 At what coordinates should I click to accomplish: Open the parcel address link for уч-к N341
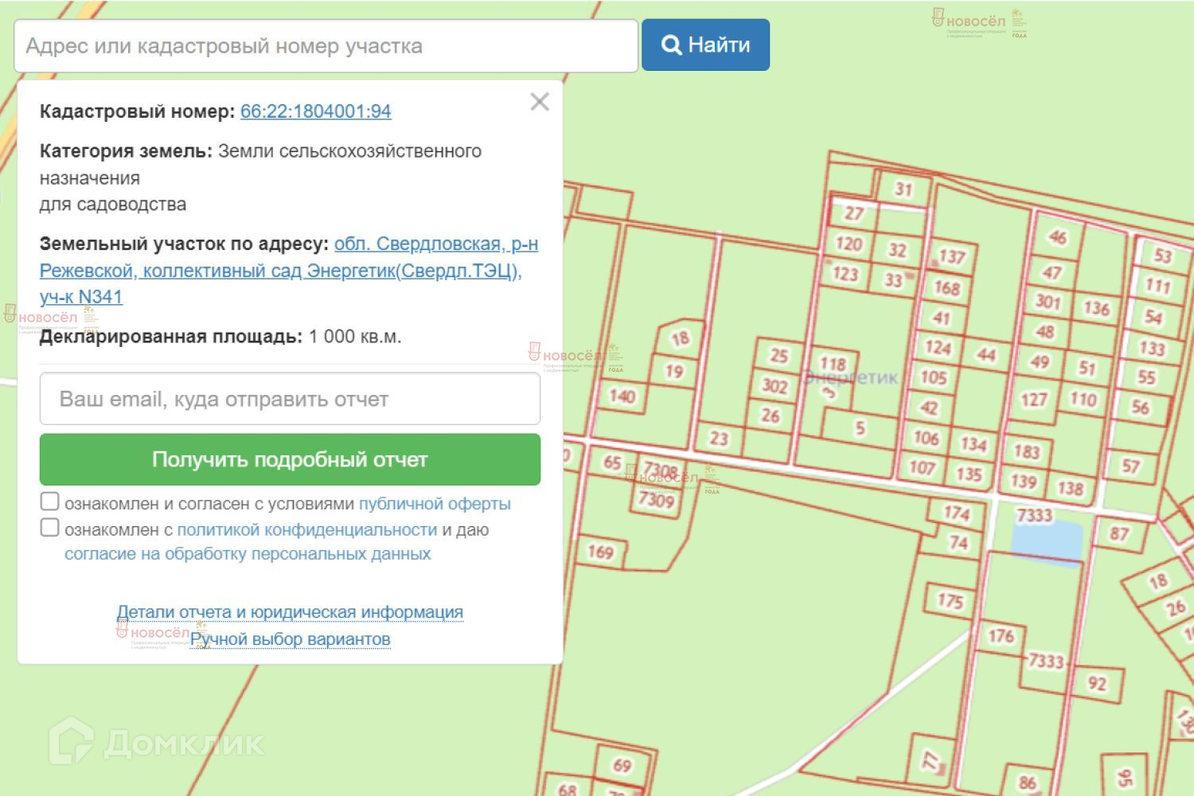click(x=289, y=271)
